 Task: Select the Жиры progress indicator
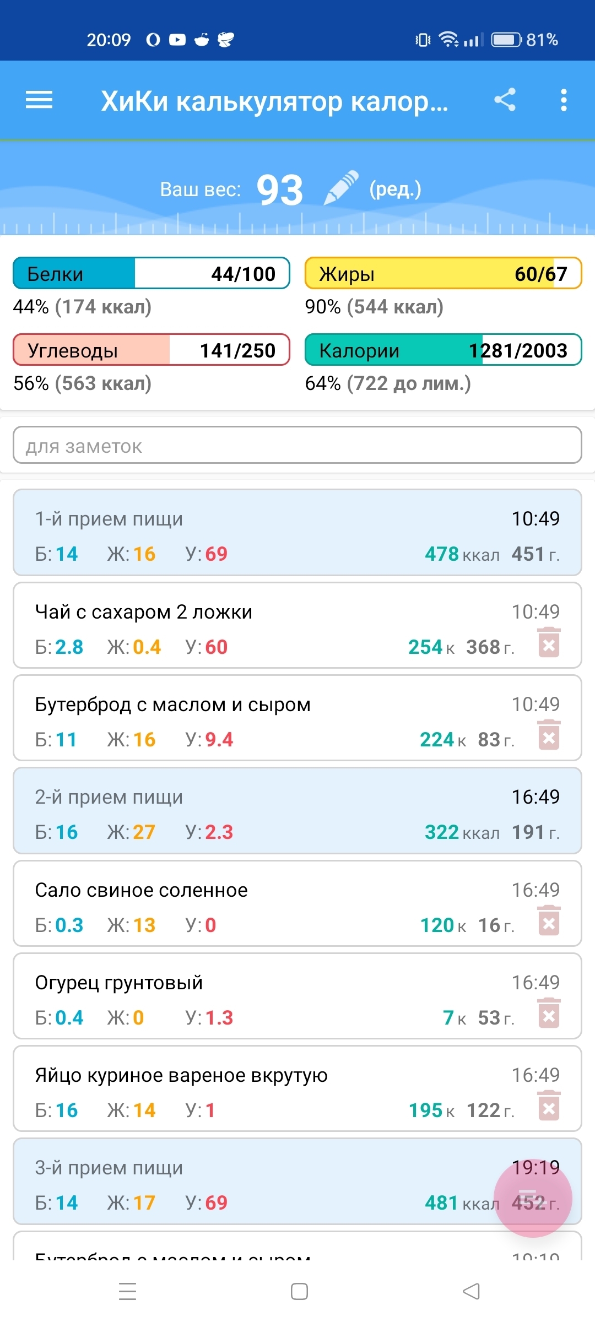point(443,273)
